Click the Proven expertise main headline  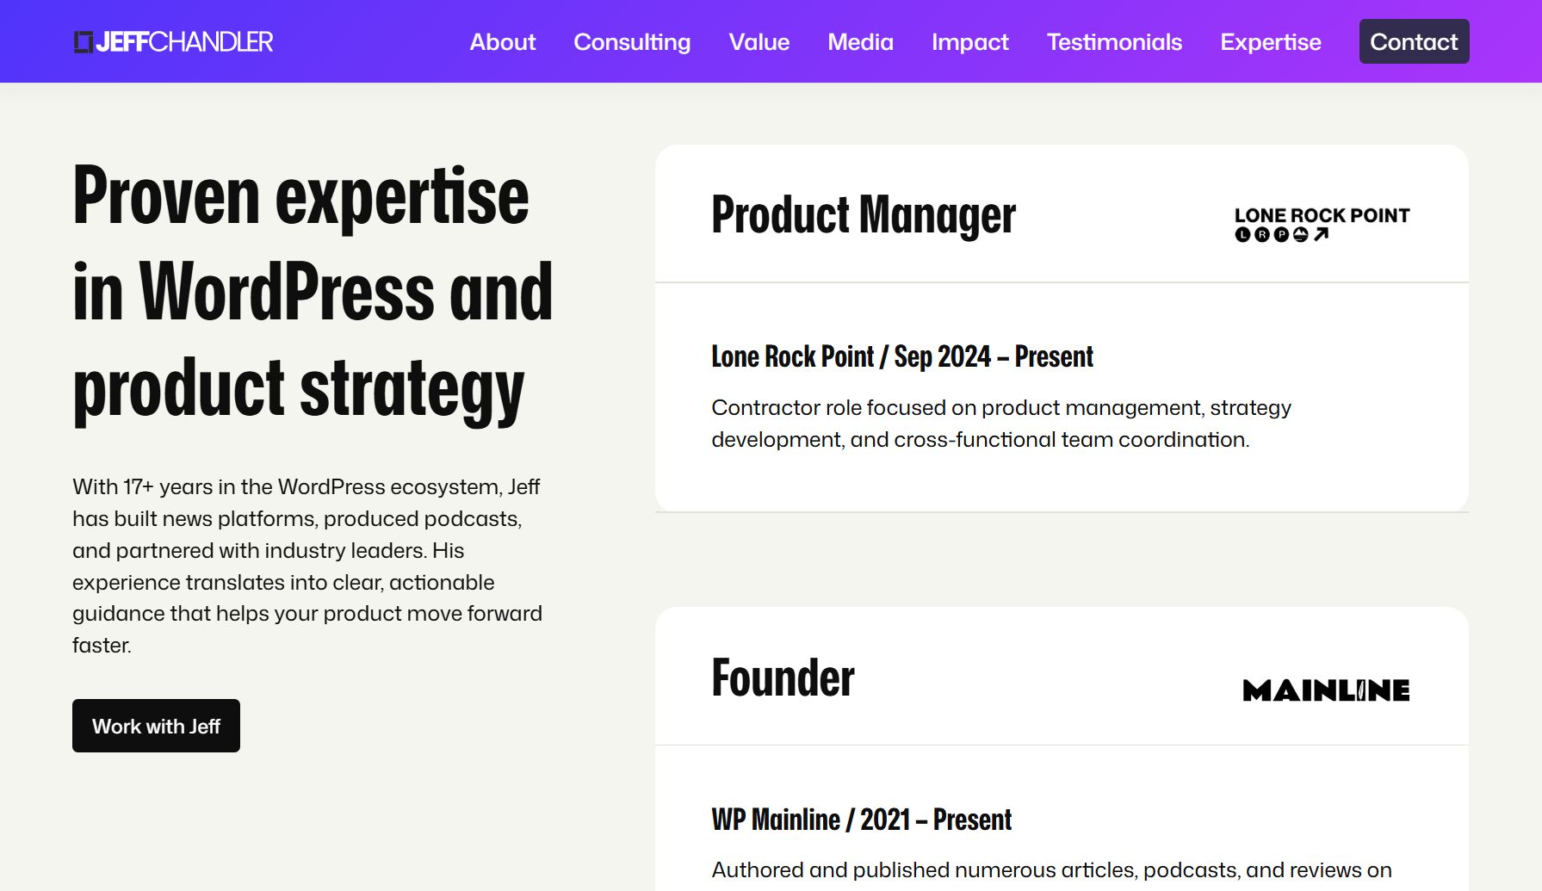(313, 293)
